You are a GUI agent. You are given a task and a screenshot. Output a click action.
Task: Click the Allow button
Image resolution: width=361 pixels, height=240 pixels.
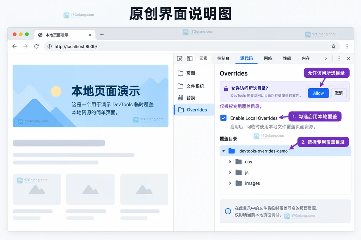point(318,93)
